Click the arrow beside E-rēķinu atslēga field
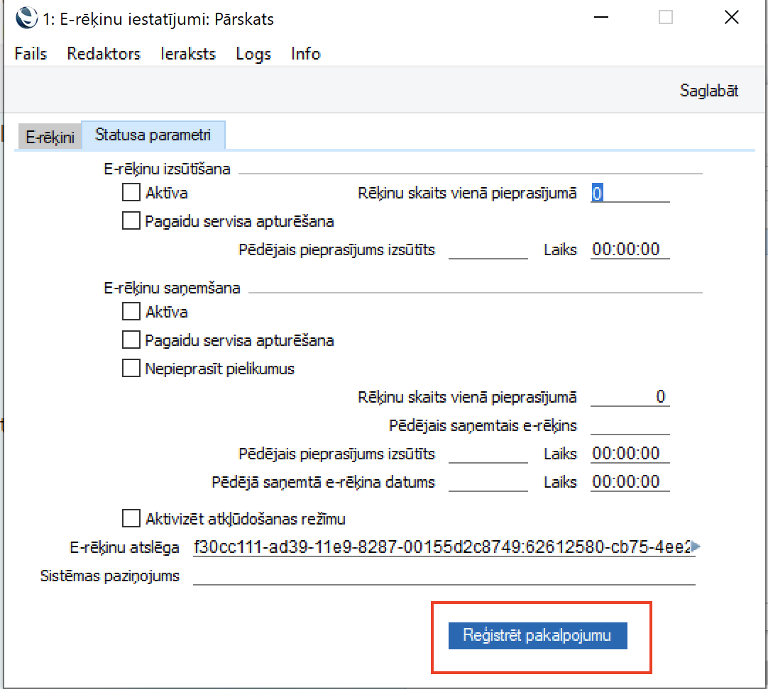This screenshot has width=768, height=689. tap(696, 547)
